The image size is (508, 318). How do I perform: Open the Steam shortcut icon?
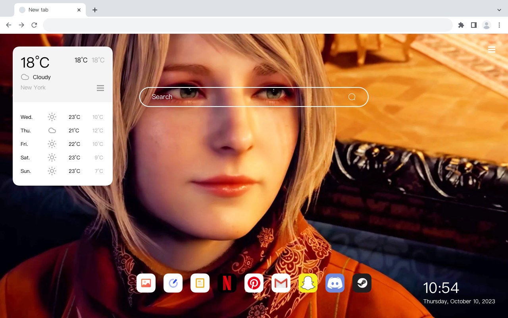click(362, 283)
